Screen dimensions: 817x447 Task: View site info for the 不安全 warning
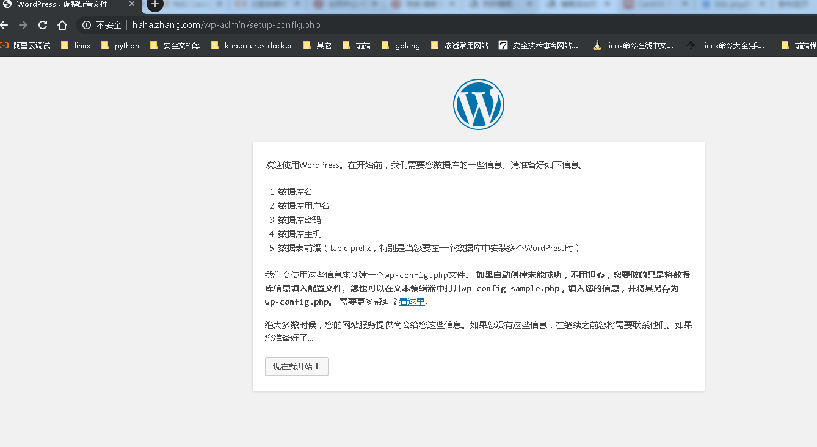click(x=87, y=25)
